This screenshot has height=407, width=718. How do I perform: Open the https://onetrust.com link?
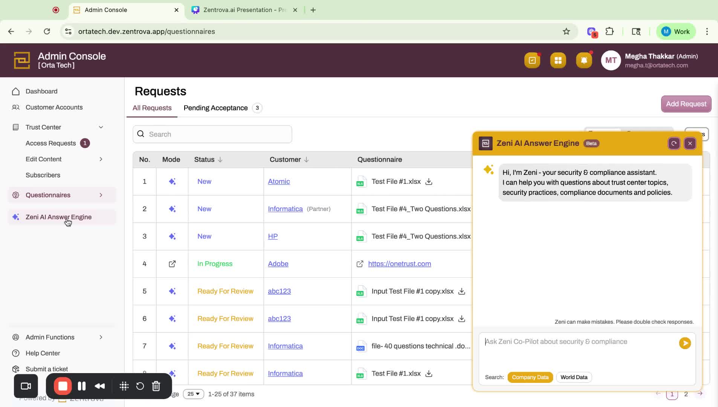399,264
